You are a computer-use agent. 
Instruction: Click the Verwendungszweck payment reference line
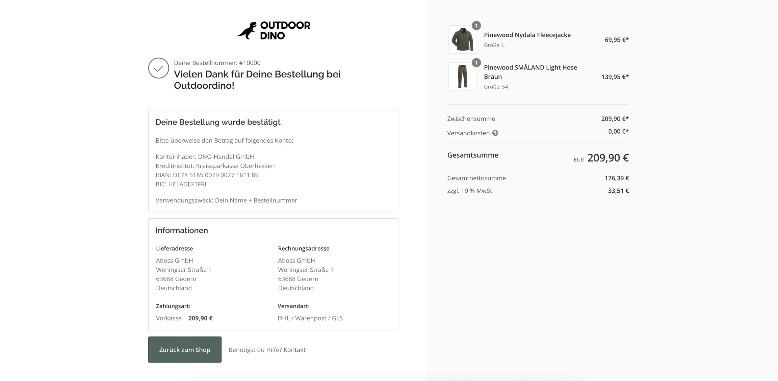226,200
